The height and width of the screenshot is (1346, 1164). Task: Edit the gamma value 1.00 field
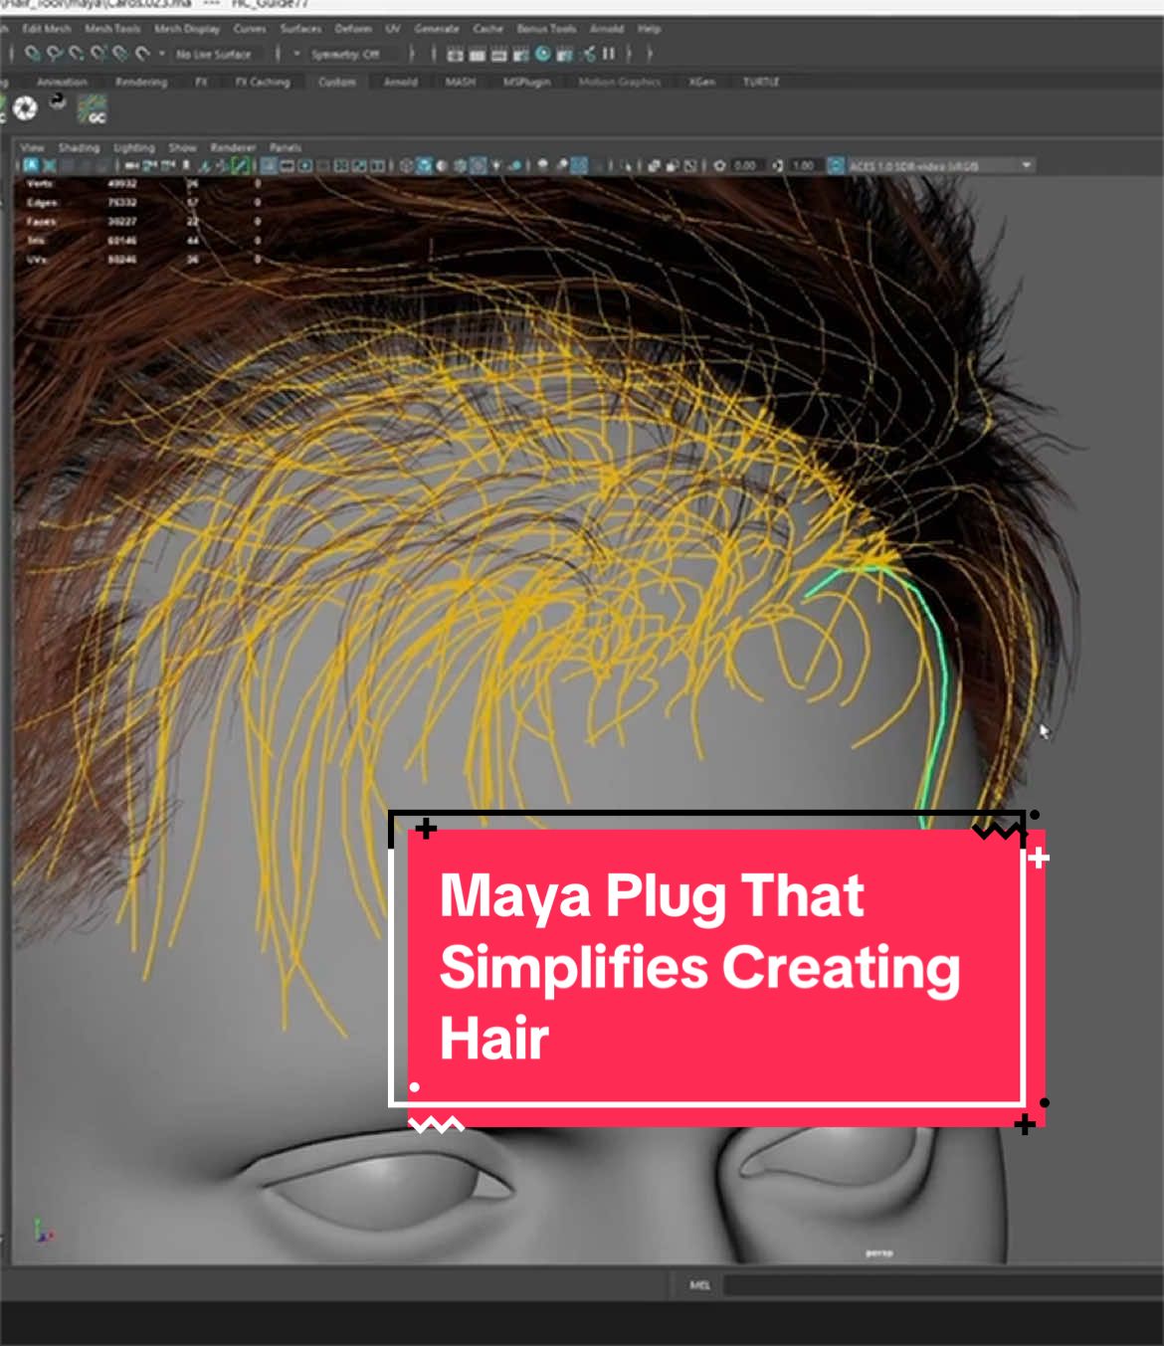click(804, 165)
